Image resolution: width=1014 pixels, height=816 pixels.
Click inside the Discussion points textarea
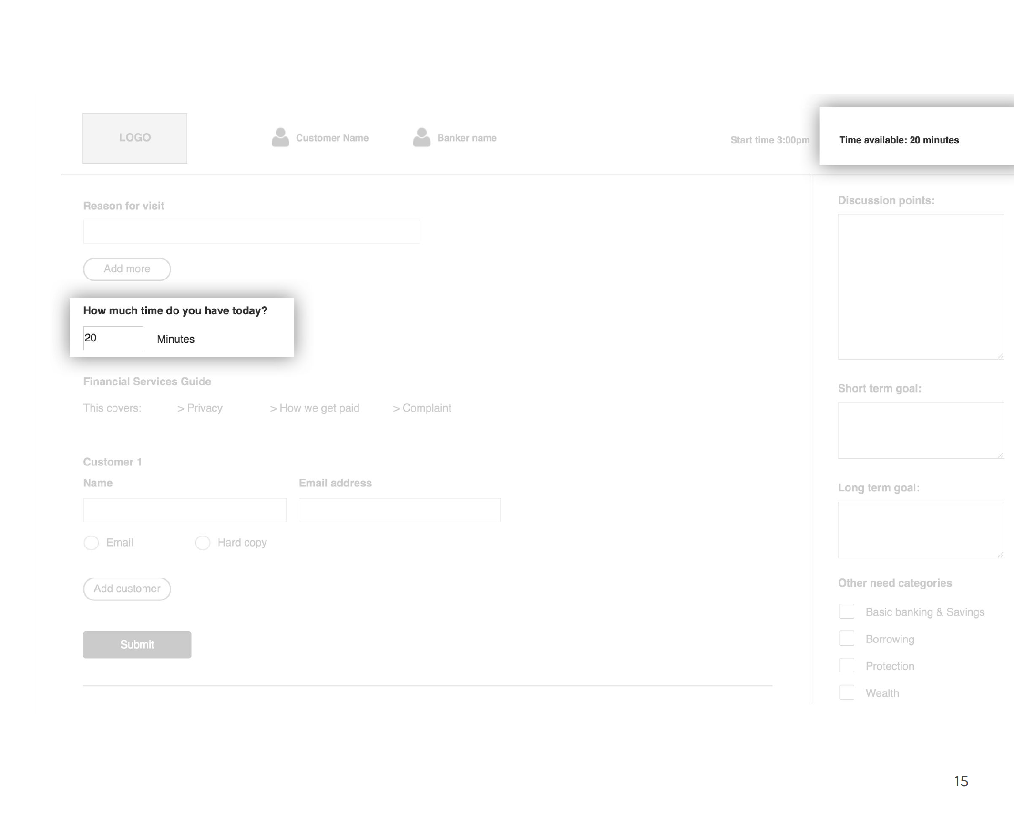coord(921,286)
